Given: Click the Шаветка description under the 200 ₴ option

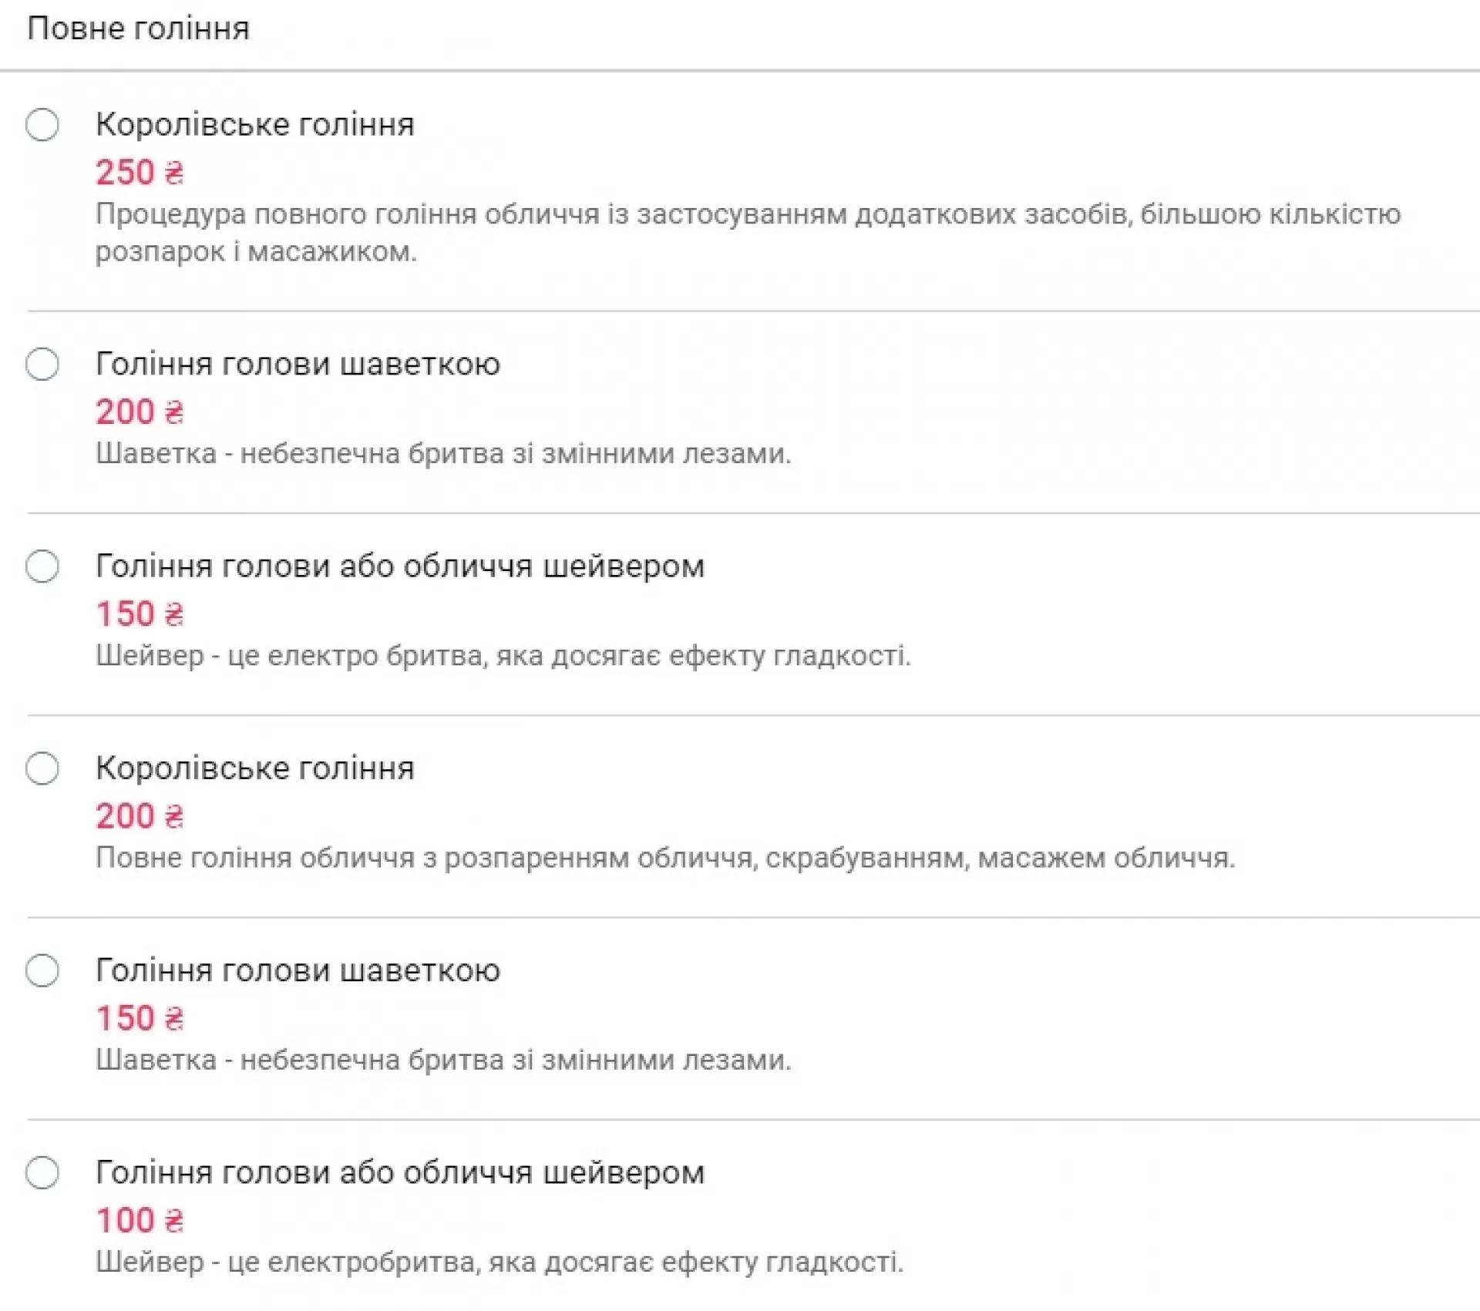Looking at the screenshot, I should click(443, 454).
